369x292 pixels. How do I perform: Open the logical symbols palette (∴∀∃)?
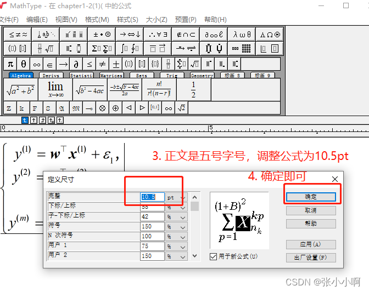click(x=158, y=35)
